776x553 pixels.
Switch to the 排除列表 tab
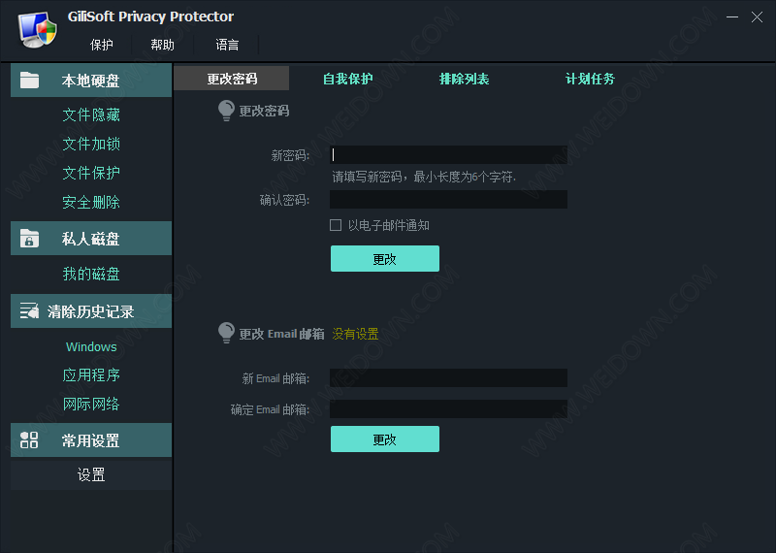(464, 80)
